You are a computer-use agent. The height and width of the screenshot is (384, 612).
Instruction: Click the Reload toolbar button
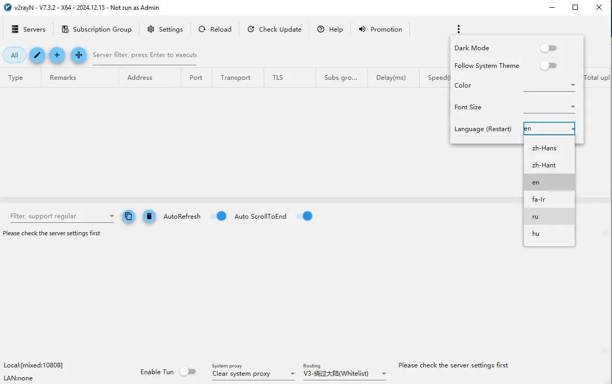215,30
